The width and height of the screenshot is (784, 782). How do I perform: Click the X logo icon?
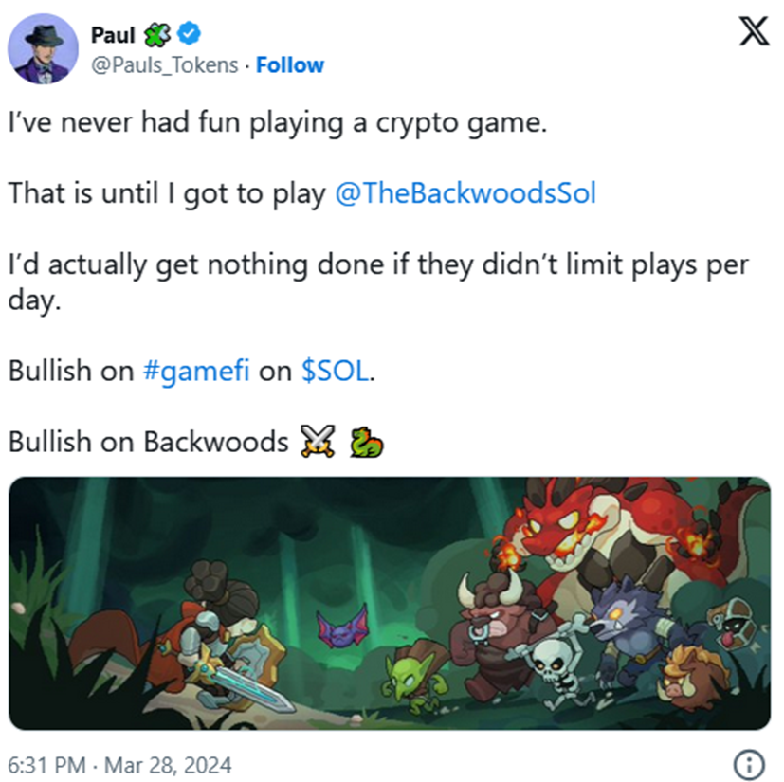[x=754, y=31]
